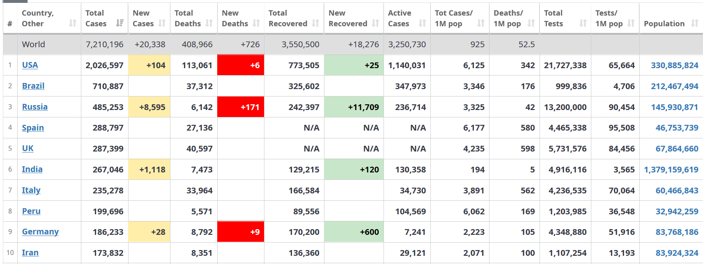Select the World row label
The width and height of the screenshot is (703, 264).
tap(34, 44)
